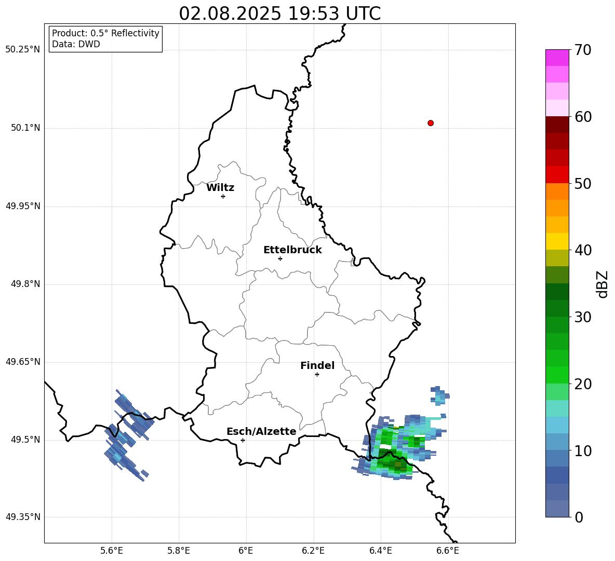Click the 5.6°E longitude label
The width and height of the screenshot is (615, 561).
pyautogui.click(x=112, y=551)
